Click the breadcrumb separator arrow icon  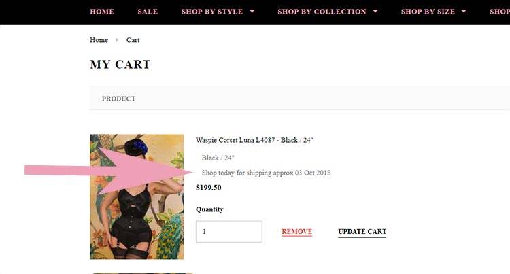117,40
